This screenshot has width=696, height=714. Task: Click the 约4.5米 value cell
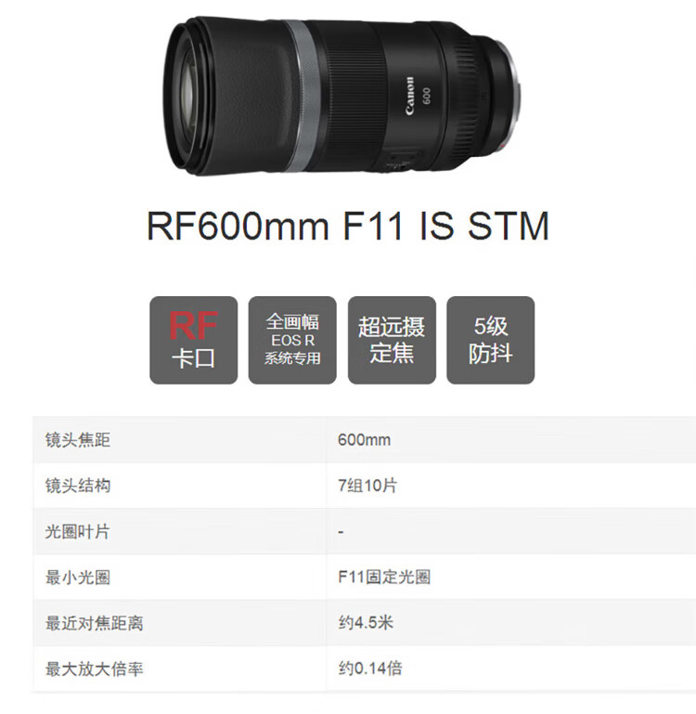tap(366, 623)
